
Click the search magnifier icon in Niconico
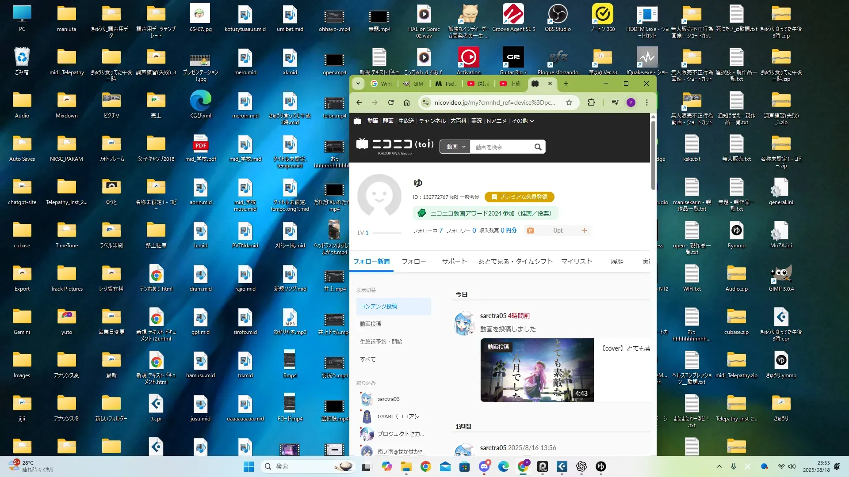click(538, 147)
